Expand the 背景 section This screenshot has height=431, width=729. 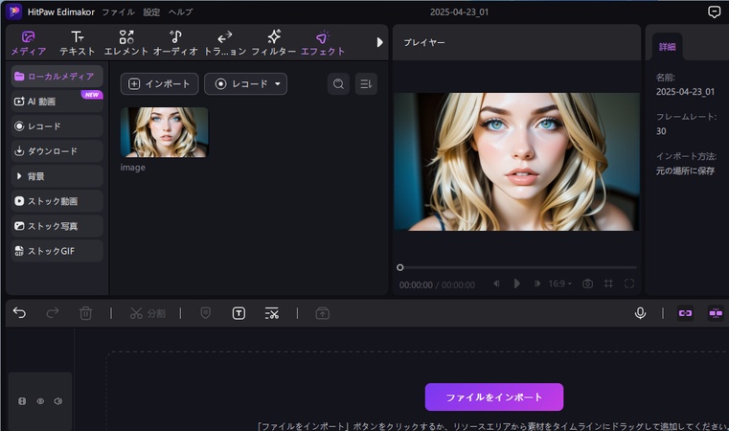coord(57,176)
